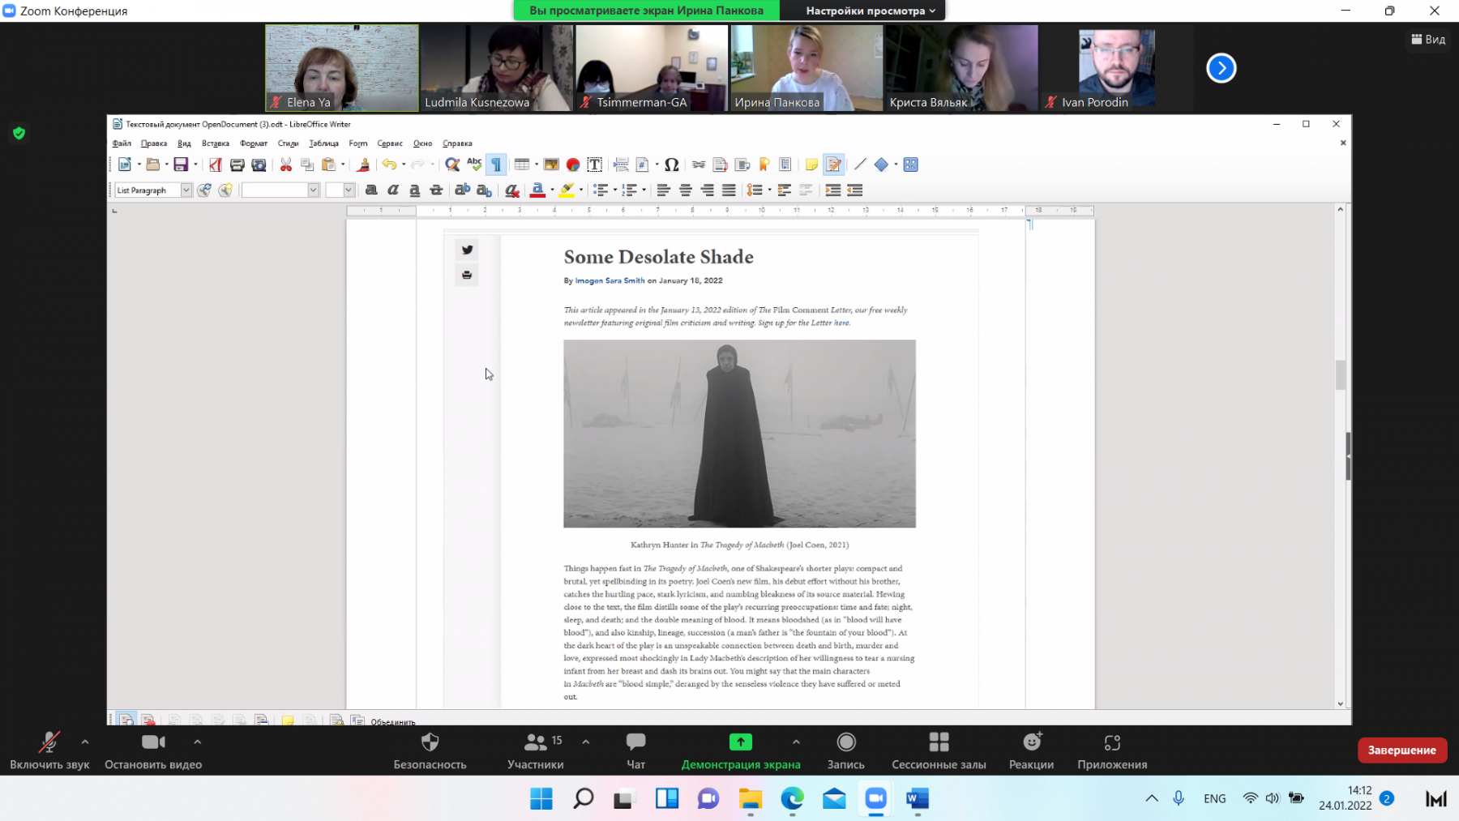Open the Файл menu

(122, 143)
